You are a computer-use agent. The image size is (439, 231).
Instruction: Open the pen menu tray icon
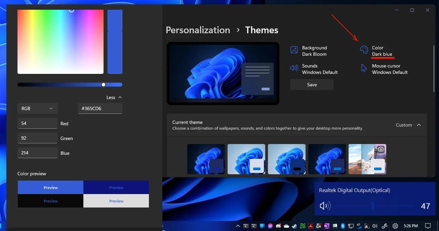(x=385, y=226)
